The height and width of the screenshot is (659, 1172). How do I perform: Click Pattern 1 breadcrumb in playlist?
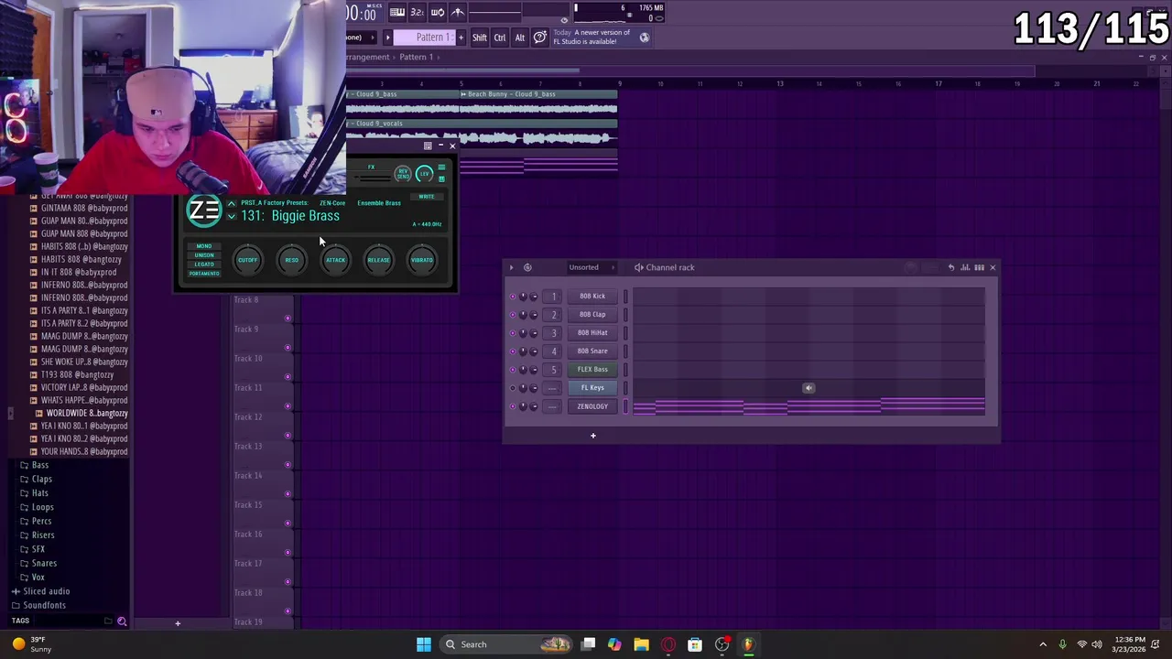pos(415,57)
